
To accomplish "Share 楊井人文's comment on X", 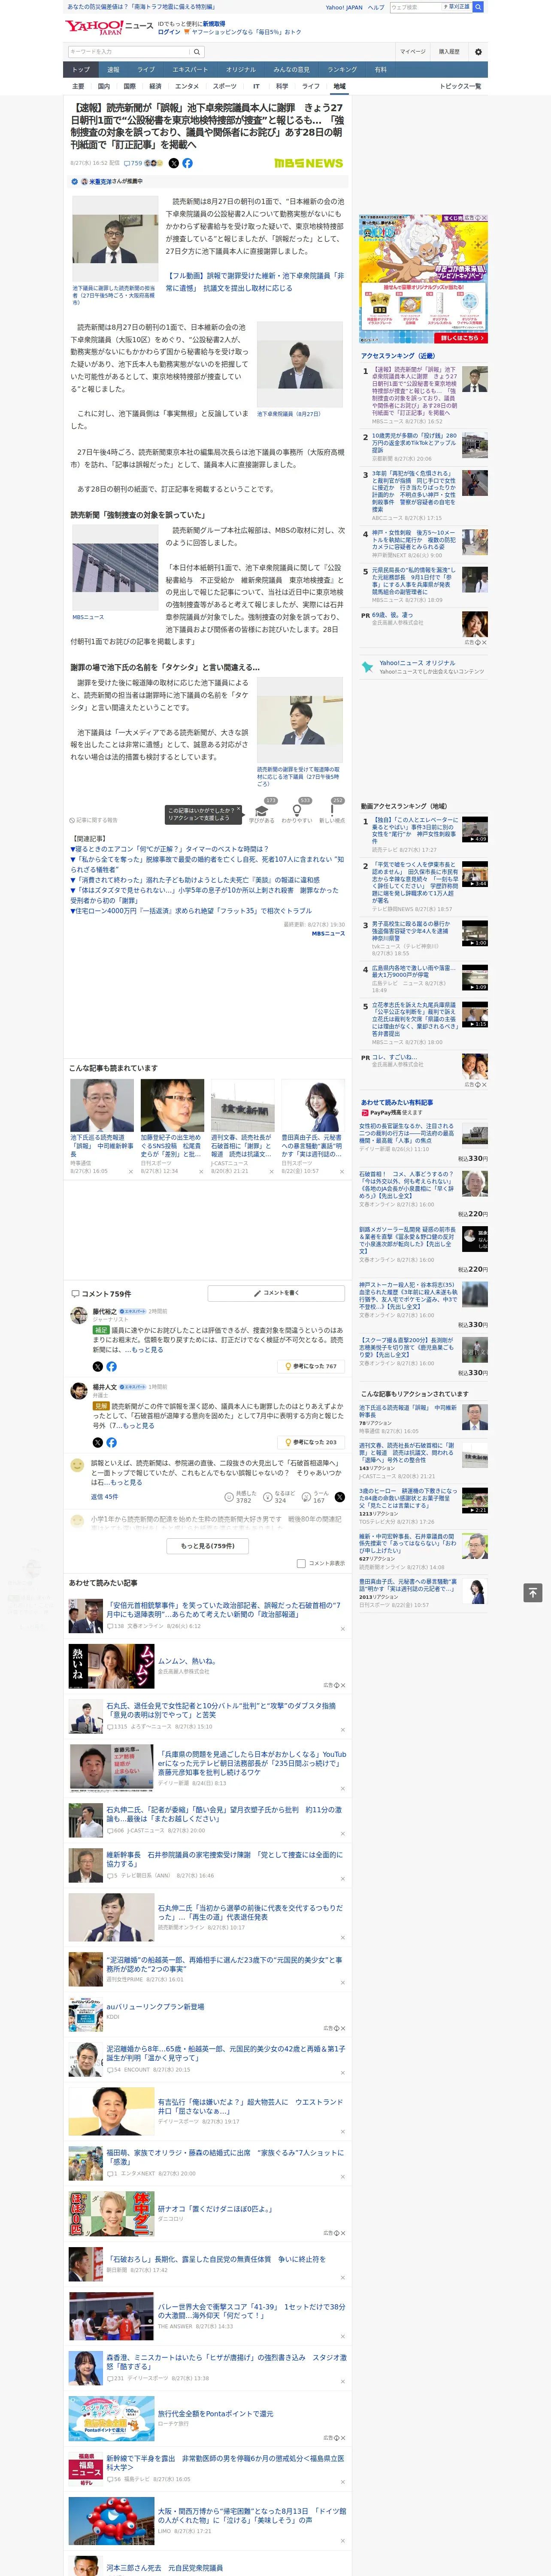I will click(97, 1442).
